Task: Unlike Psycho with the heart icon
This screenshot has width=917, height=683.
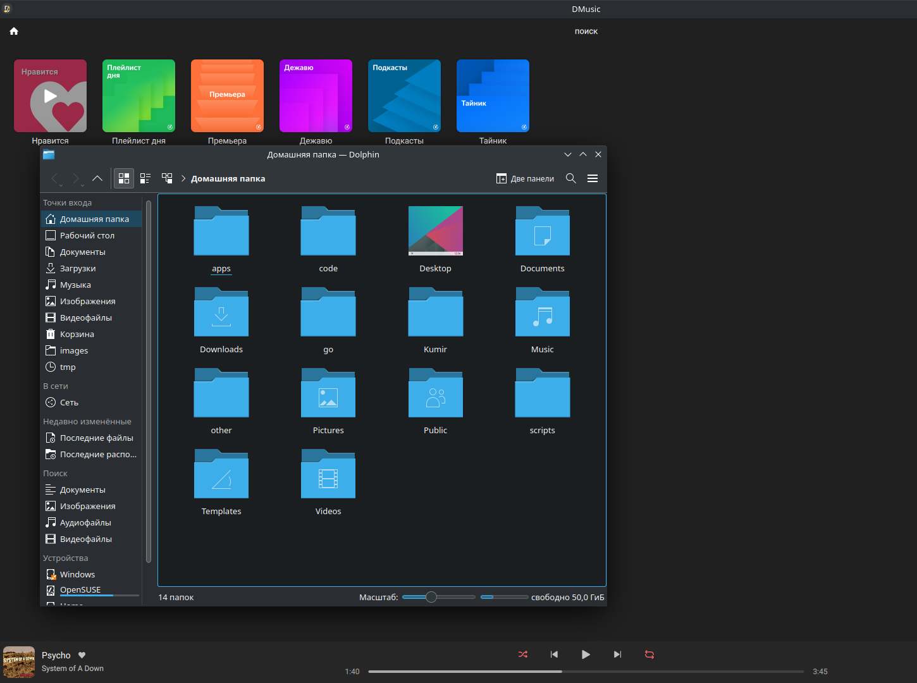Action: pyautogui.click(x=82, y=655)
